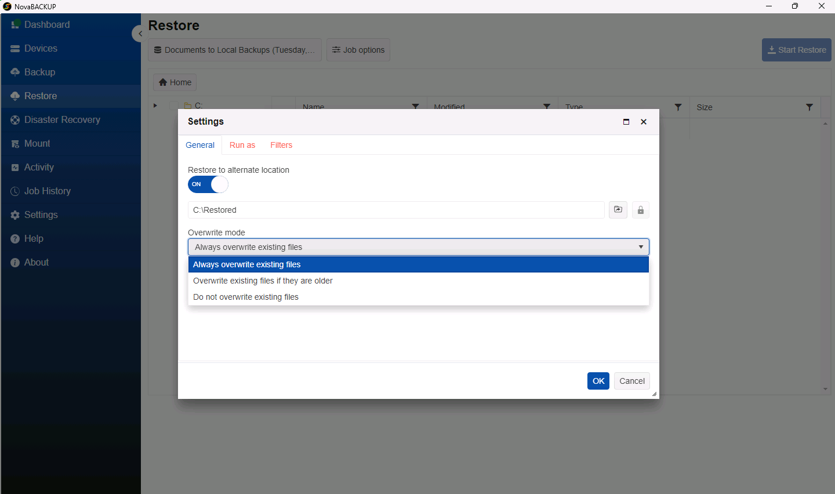Image resolution: width=835 pixels, height=494 pixels.
Task: Select Restore in the sidebar
Action: tap(70, 96)
